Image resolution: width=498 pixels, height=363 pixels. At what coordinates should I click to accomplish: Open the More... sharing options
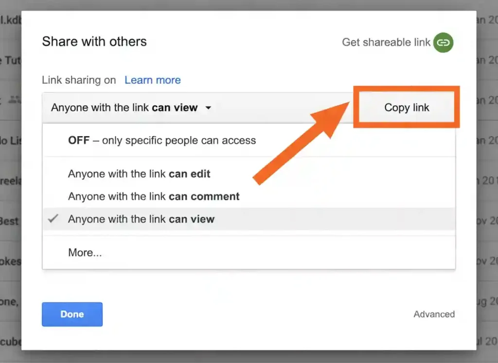[x=249, y=253]
